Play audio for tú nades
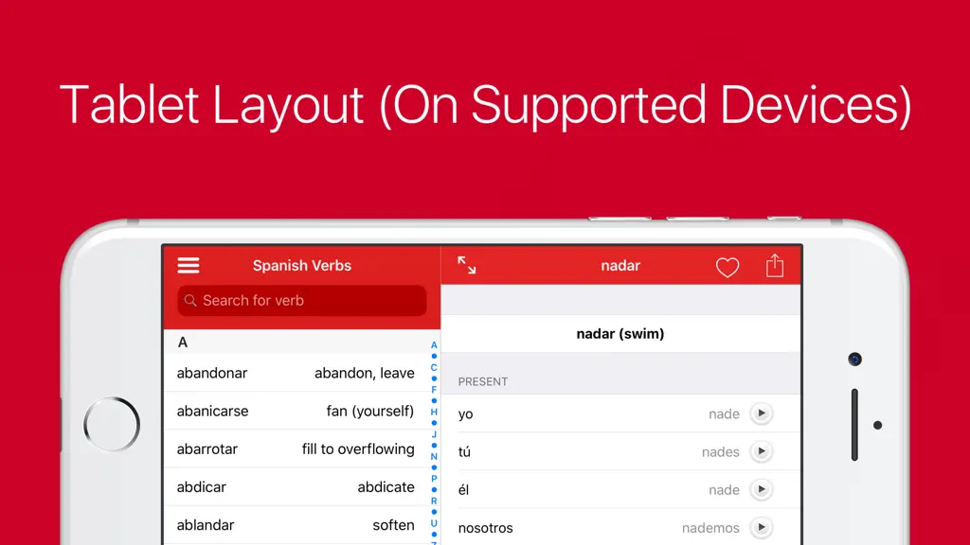This screenshot has height=545, width=970. (x=762, y=451)
